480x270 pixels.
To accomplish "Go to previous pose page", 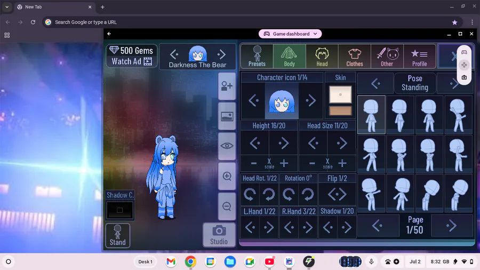I will 378,226.
